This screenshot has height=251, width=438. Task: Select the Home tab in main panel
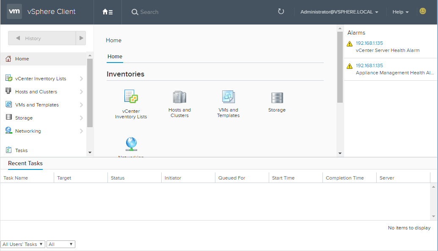[115, 57]
